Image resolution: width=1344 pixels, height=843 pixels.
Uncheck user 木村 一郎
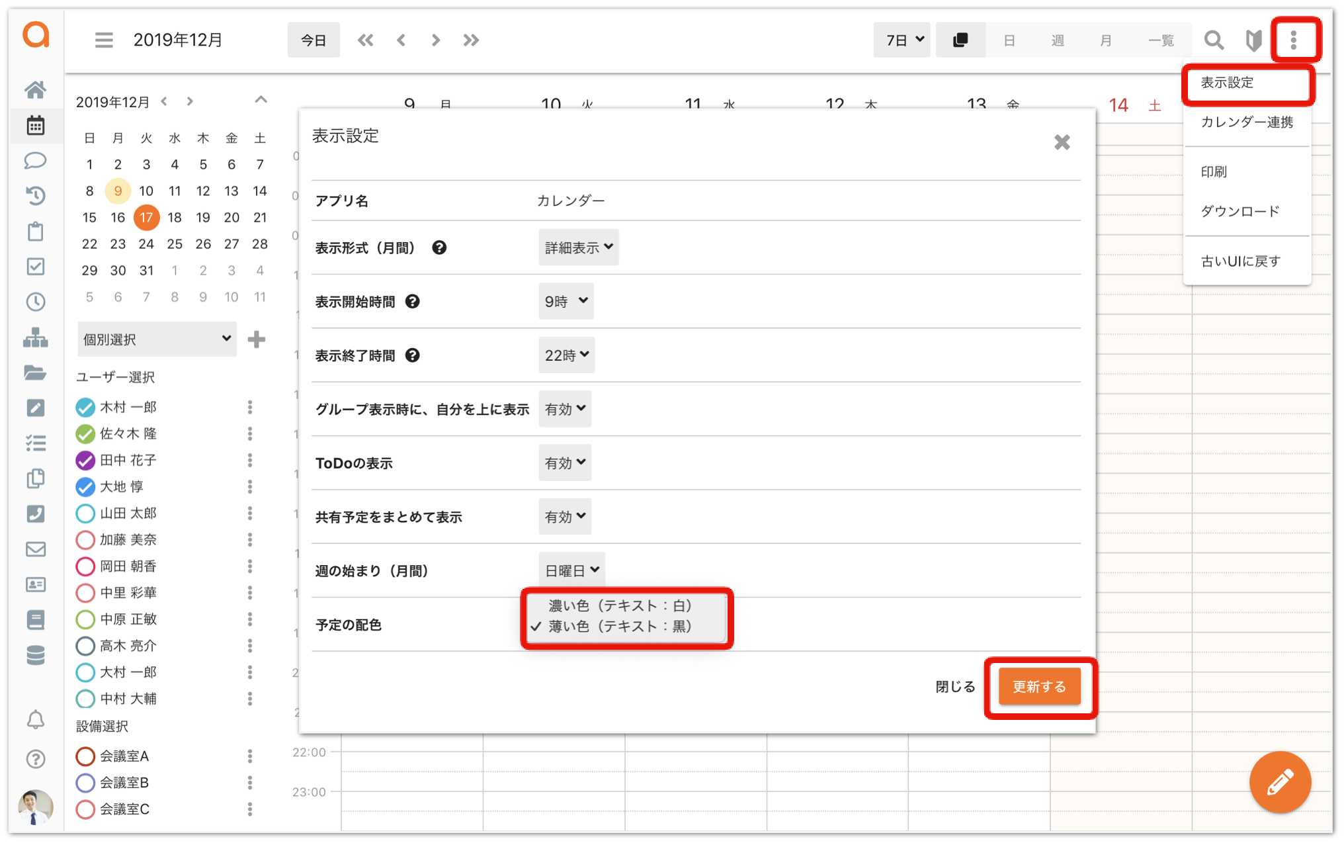click(85, 407)
